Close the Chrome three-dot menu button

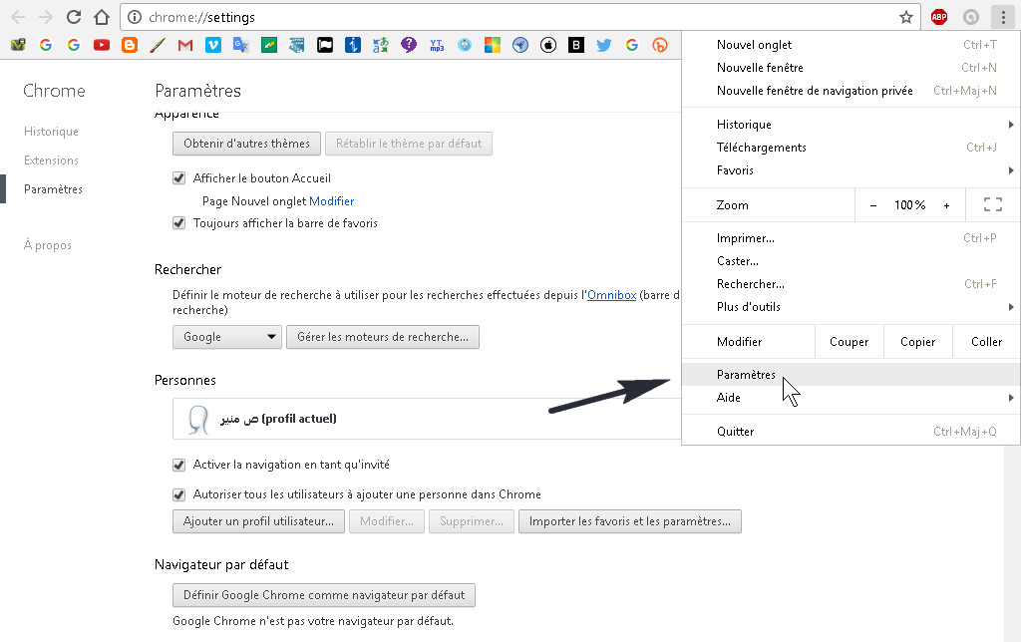point(1003,17)
